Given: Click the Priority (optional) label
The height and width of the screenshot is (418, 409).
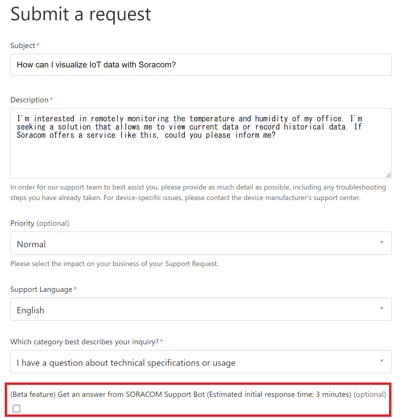Looking at the screenshot, I should pos(40,224).
